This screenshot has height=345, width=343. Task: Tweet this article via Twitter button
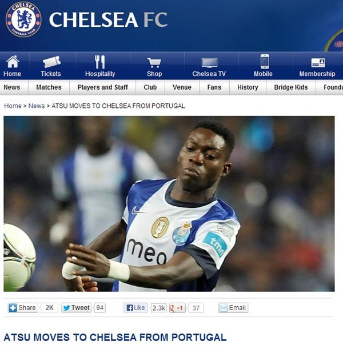click(x=76, y=308)
